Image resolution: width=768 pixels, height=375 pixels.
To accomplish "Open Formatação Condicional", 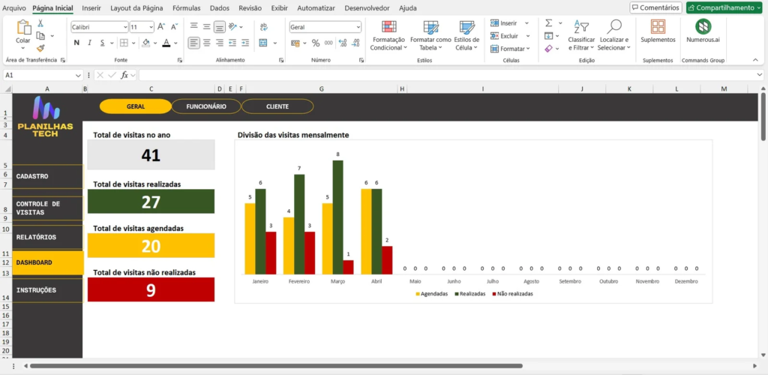I will pos(388,34).
